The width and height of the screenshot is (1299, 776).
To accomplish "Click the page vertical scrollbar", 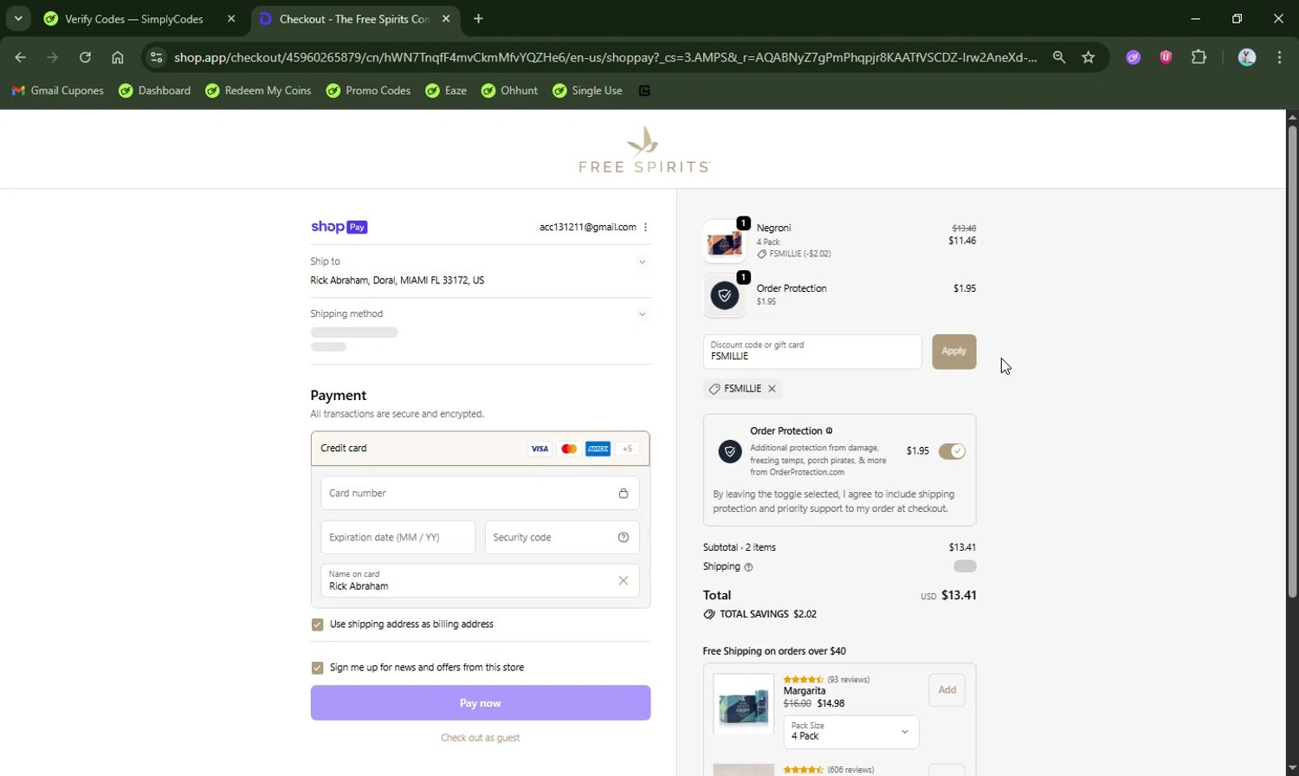I will [1292, 364].
